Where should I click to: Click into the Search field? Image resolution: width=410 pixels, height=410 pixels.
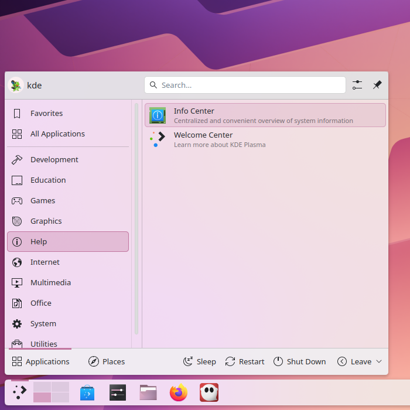tap(245, 85)
